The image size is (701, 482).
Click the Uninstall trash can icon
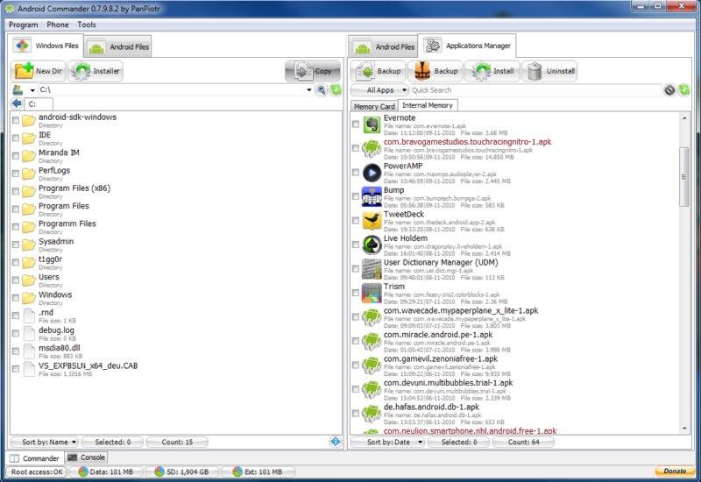[x=535, y=71]
